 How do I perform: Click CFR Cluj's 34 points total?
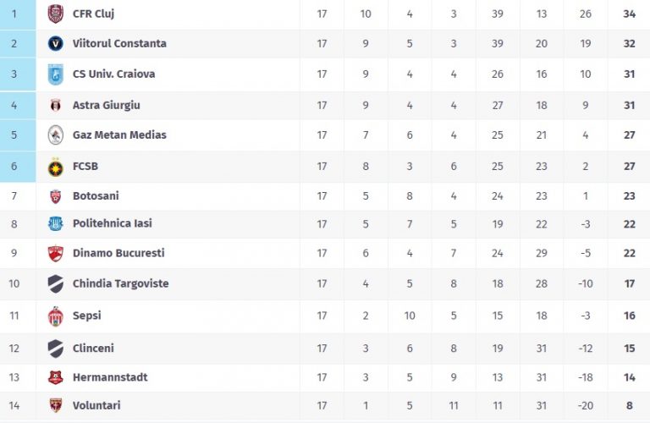coord(629,14)
